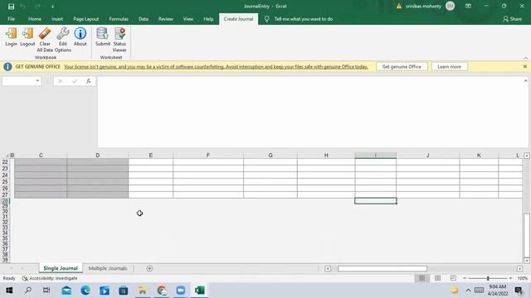Switch to Multiple Journals sheet tab
Image resolution: width=531 pixels, height=298 pixels.
coord(108,268)
